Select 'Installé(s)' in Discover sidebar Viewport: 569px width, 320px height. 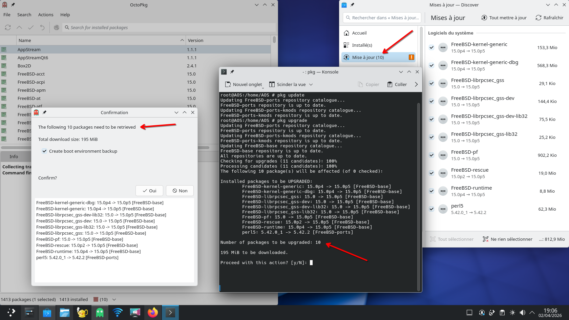point(362,45)
